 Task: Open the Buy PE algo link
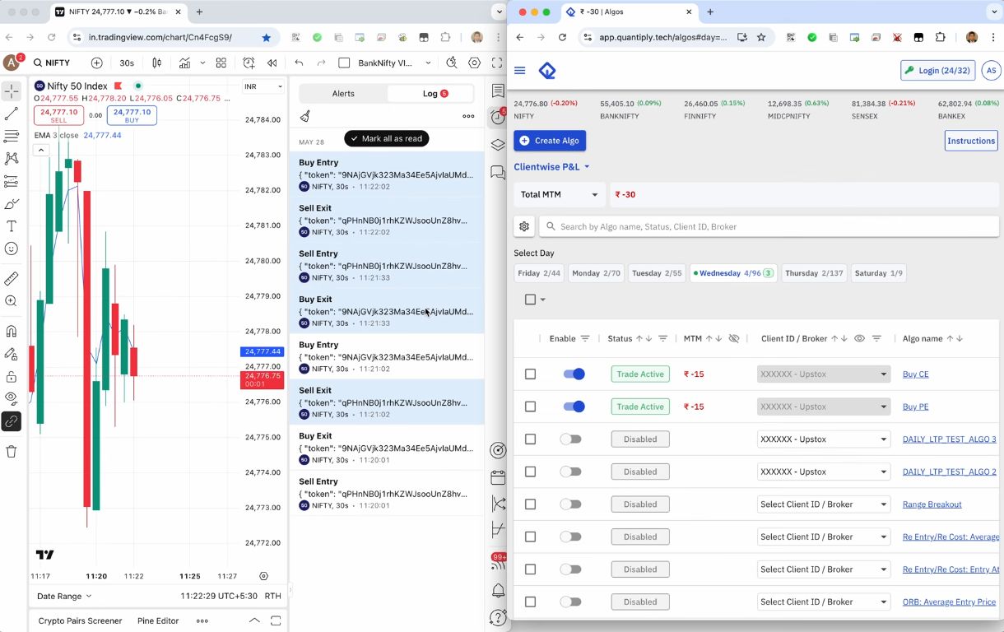pyautogui.click(x=915, y=407)
